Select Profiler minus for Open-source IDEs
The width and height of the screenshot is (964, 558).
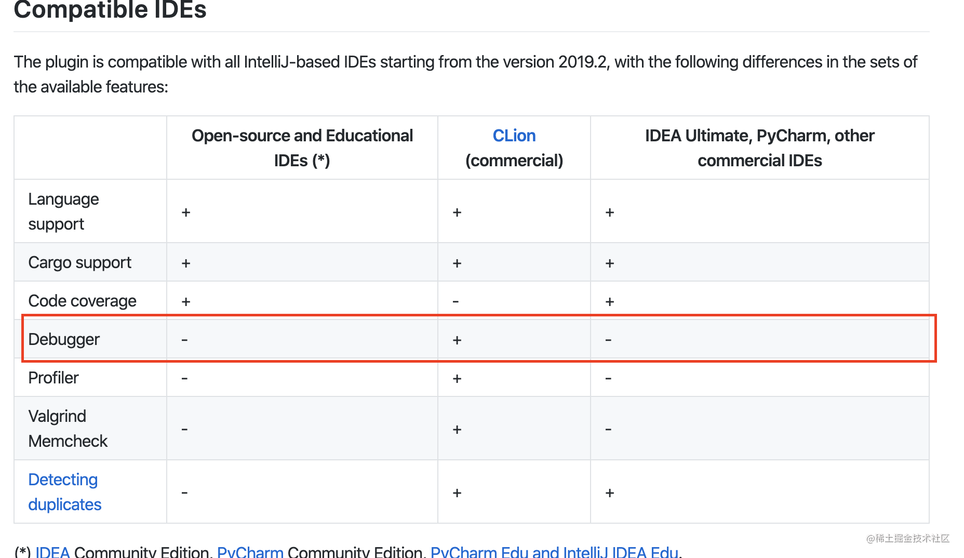click(x=184, y=378)
